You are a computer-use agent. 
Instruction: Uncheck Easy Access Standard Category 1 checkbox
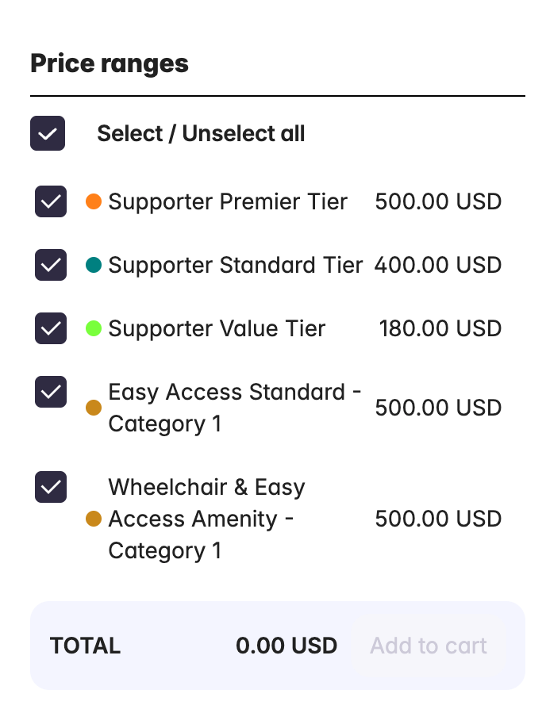point(51,392)
